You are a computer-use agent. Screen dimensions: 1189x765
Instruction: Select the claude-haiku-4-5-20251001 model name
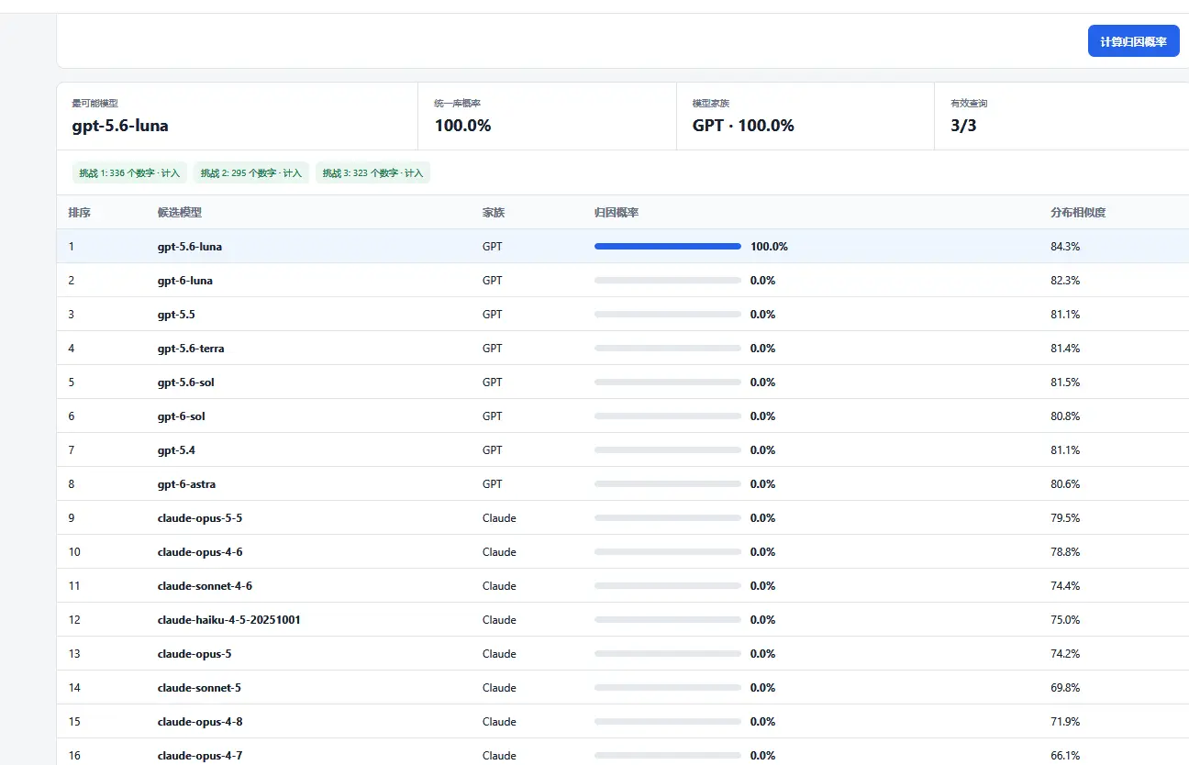[x=229, y=619]
